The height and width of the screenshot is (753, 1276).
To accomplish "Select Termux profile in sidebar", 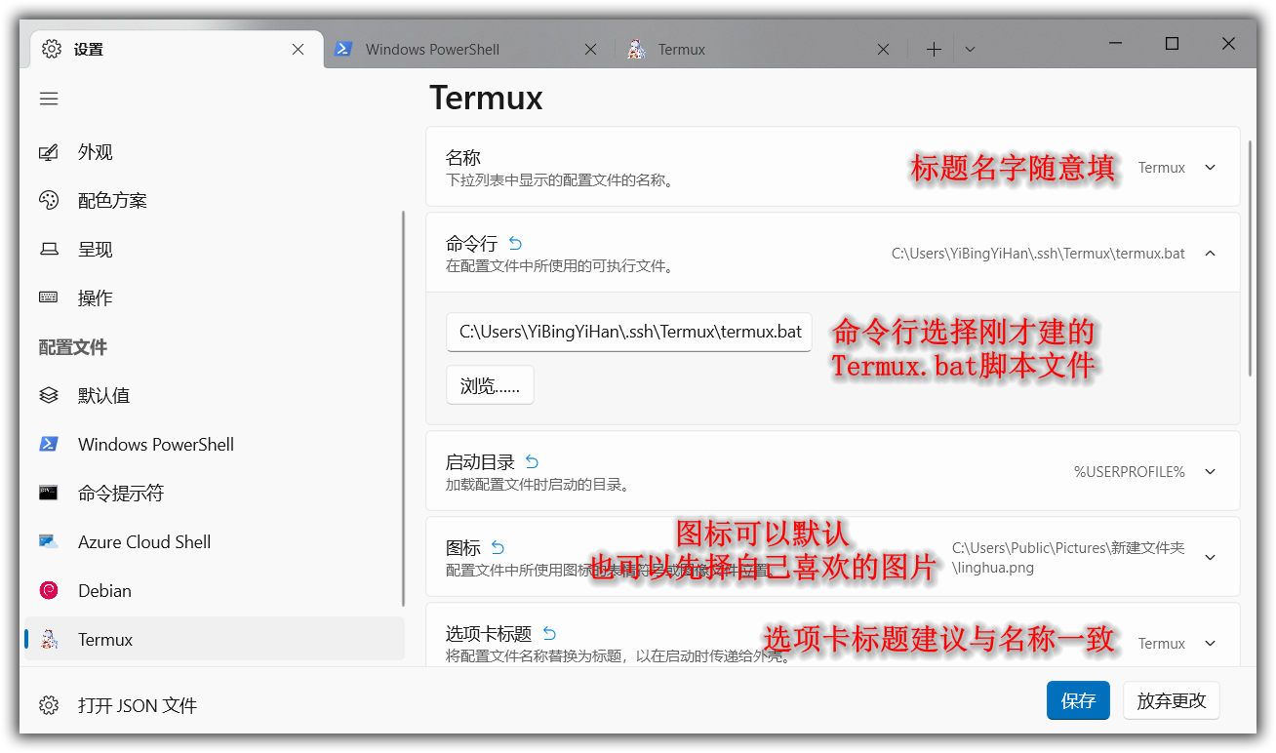I will click(x=215, y=640).
